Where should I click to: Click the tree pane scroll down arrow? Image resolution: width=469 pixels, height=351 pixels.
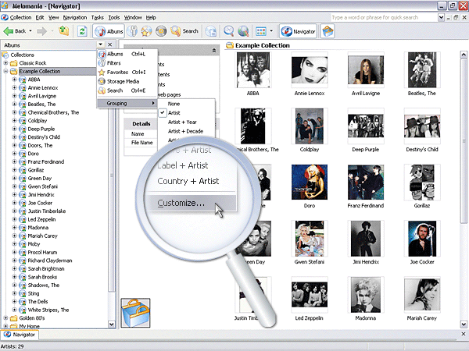(x=111, y=324)
